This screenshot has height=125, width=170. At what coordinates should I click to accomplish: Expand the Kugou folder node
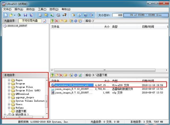(x=9, y=80)
